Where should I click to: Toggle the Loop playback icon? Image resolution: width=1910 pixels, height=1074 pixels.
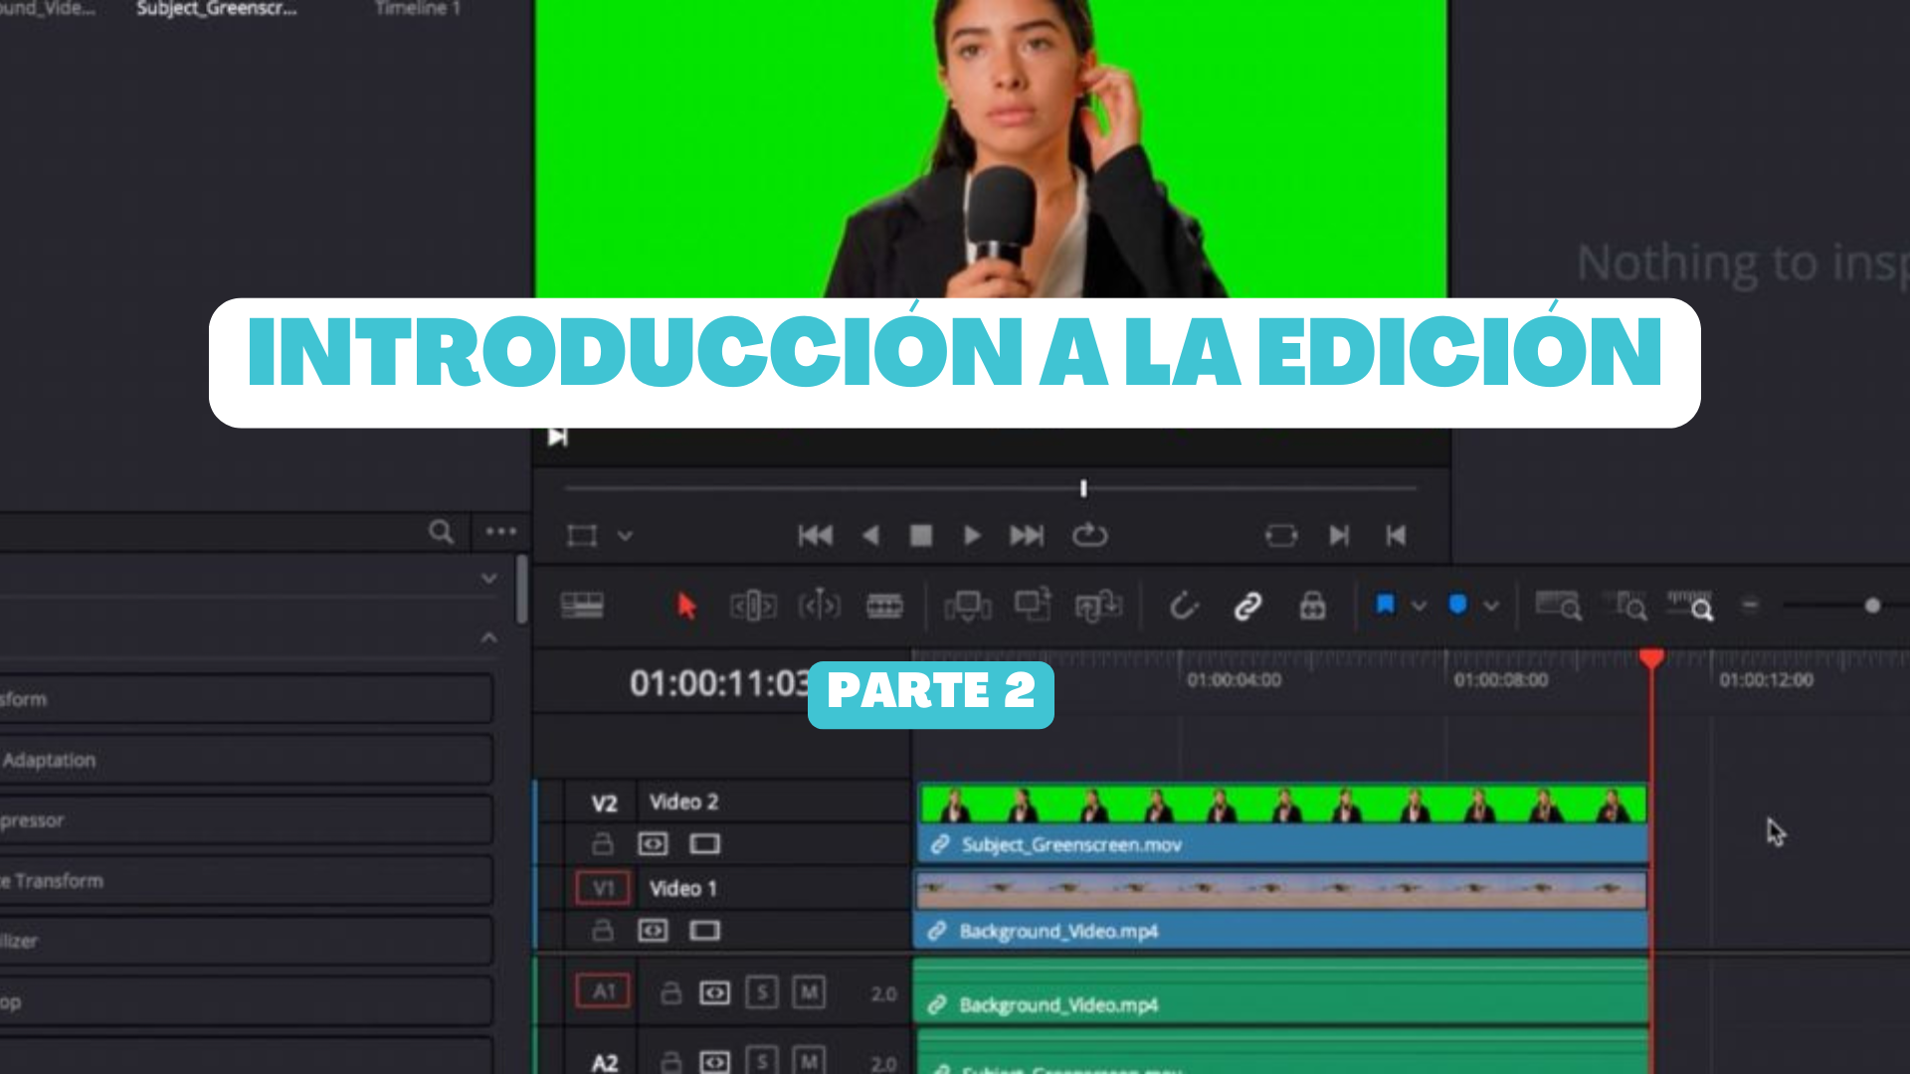point(1089,535)
